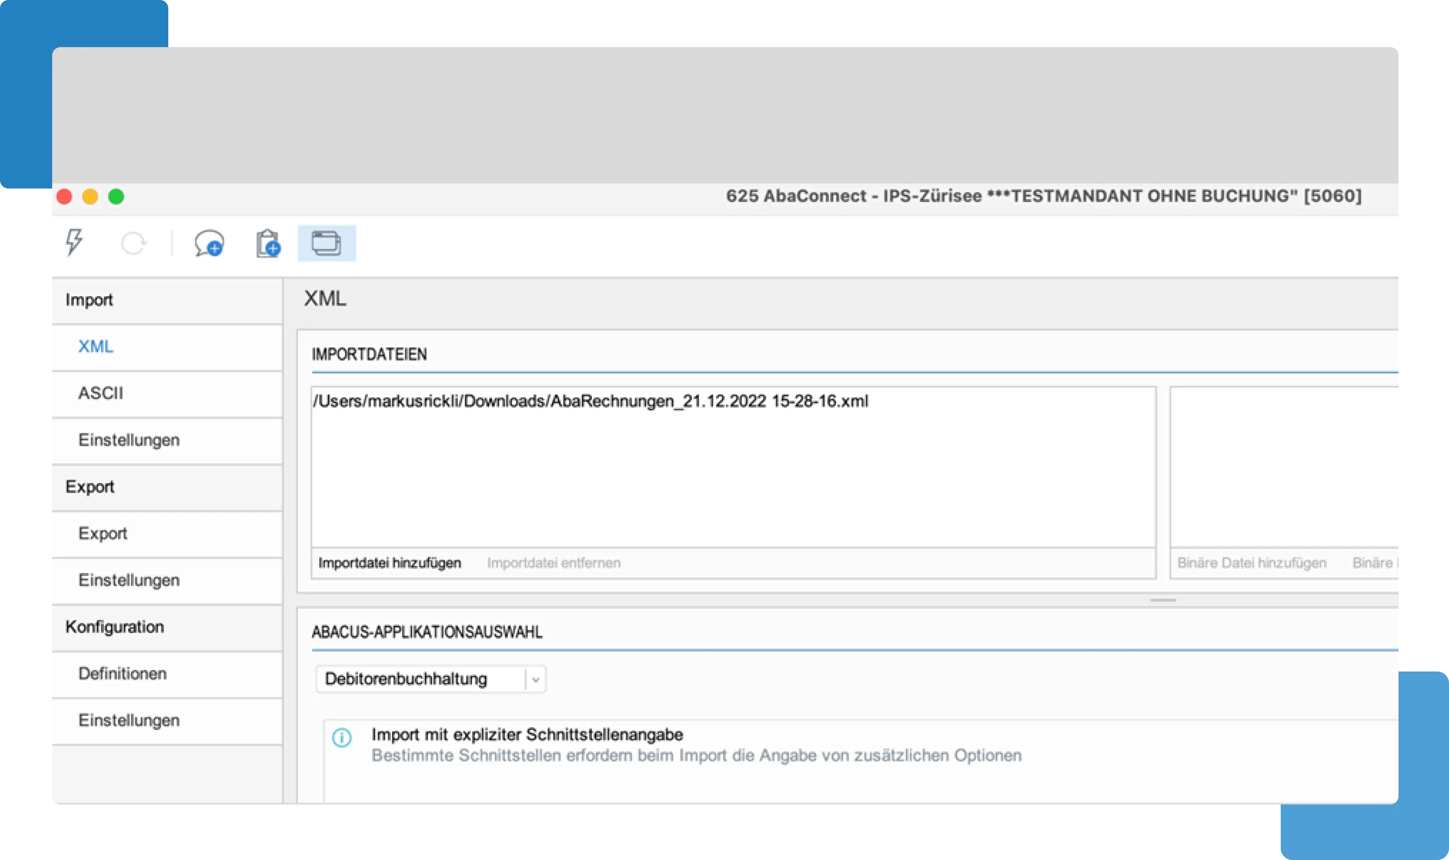Select the highlighted stacked-windows toolbar icon
Screen dimensions: 1449x860
327,242
